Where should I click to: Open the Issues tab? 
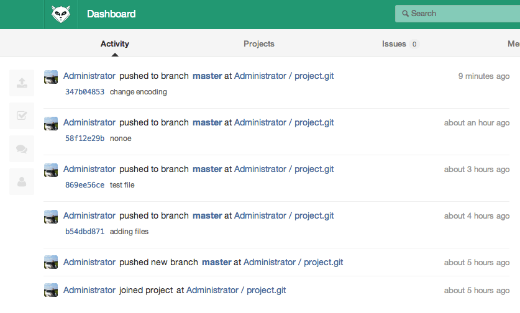394,44
